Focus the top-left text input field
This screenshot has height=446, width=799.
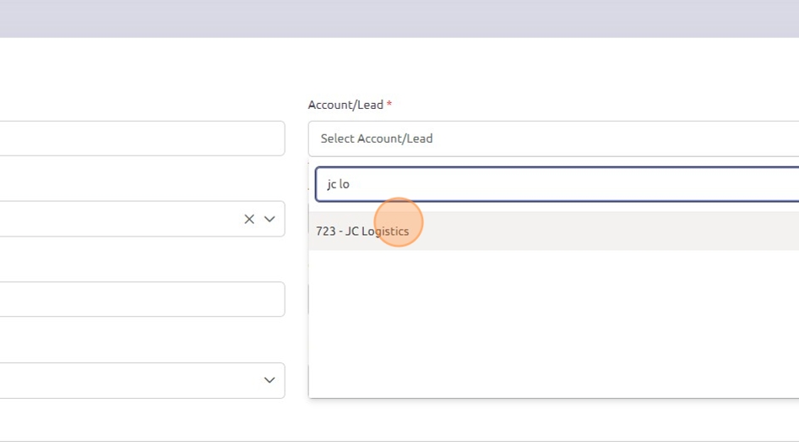click(142, 139)
